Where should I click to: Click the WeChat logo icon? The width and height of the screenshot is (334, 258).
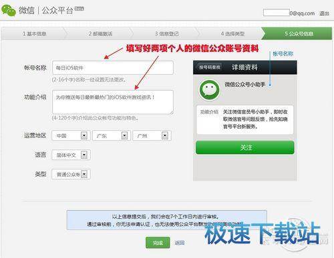click(x=9, y=10)
